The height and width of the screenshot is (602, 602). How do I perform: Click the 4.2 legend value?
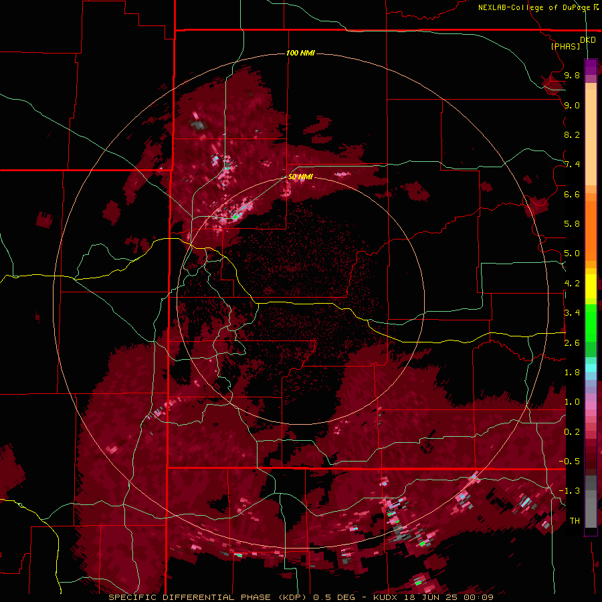point(572,284)
